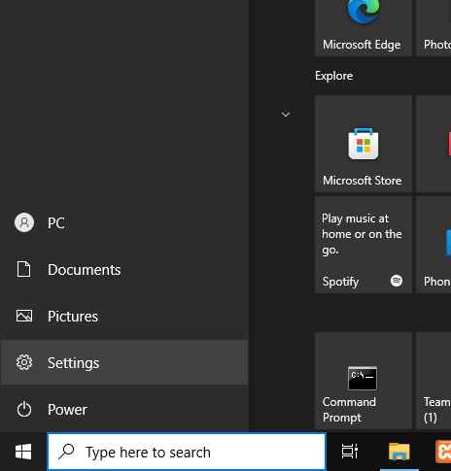Collapse the group using the chevron arrow

[x=286, y=115]
